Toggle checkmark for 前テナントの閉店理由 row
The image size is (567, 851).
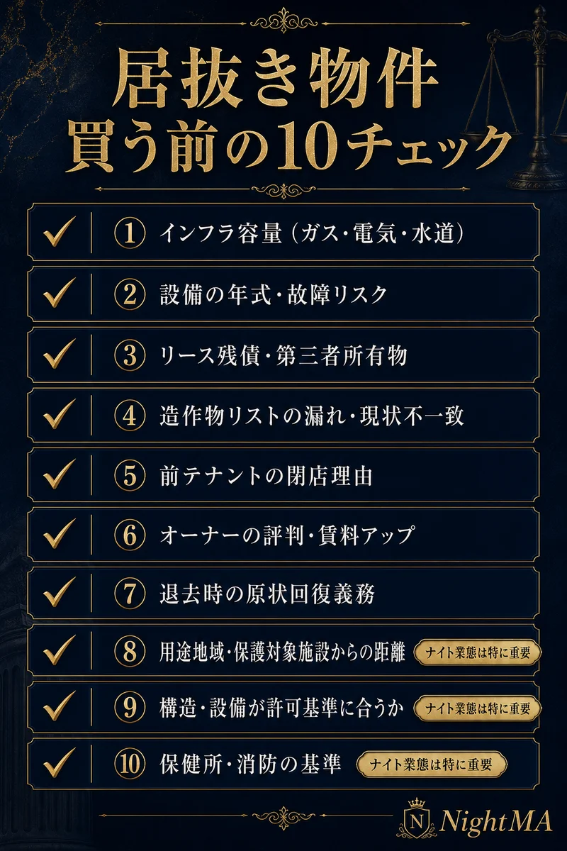60,475
